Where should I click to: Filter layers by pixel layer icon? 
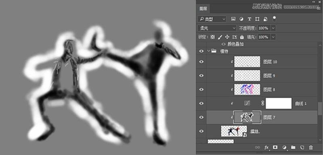click(x=233, y=19)
